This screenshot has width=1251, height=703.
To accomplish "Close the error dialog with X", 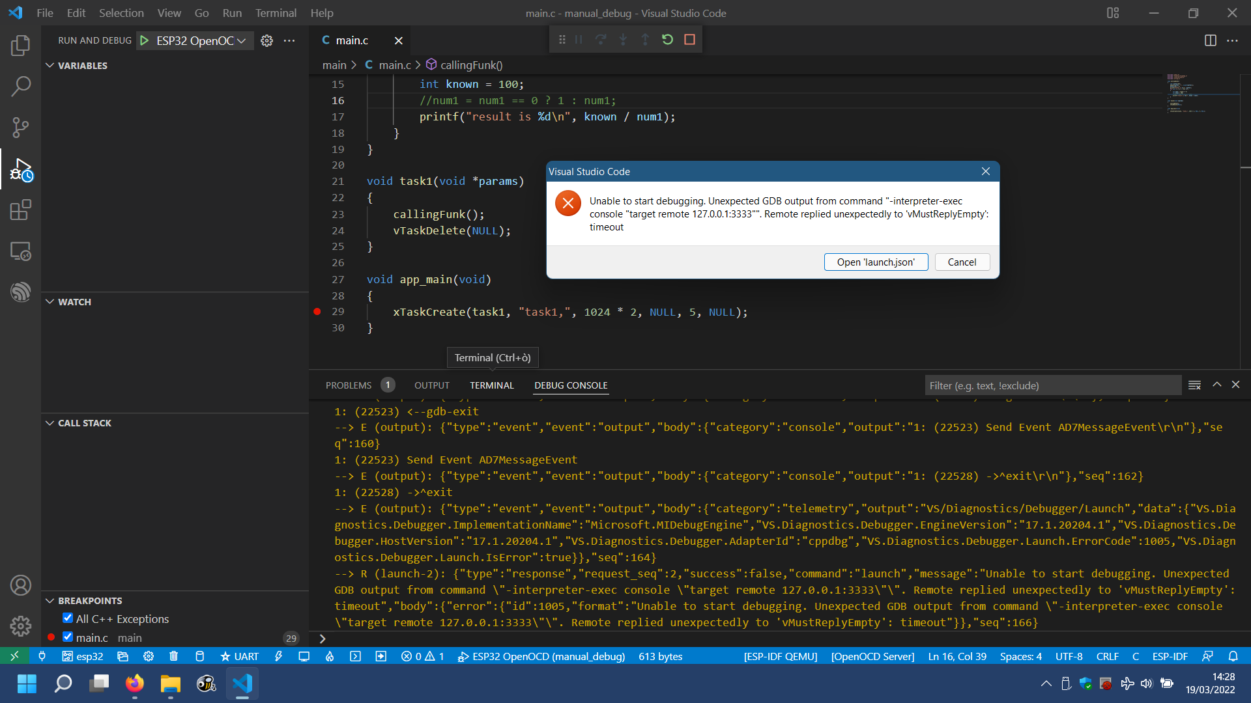I will pyautogui.click(x=985, y=171).
